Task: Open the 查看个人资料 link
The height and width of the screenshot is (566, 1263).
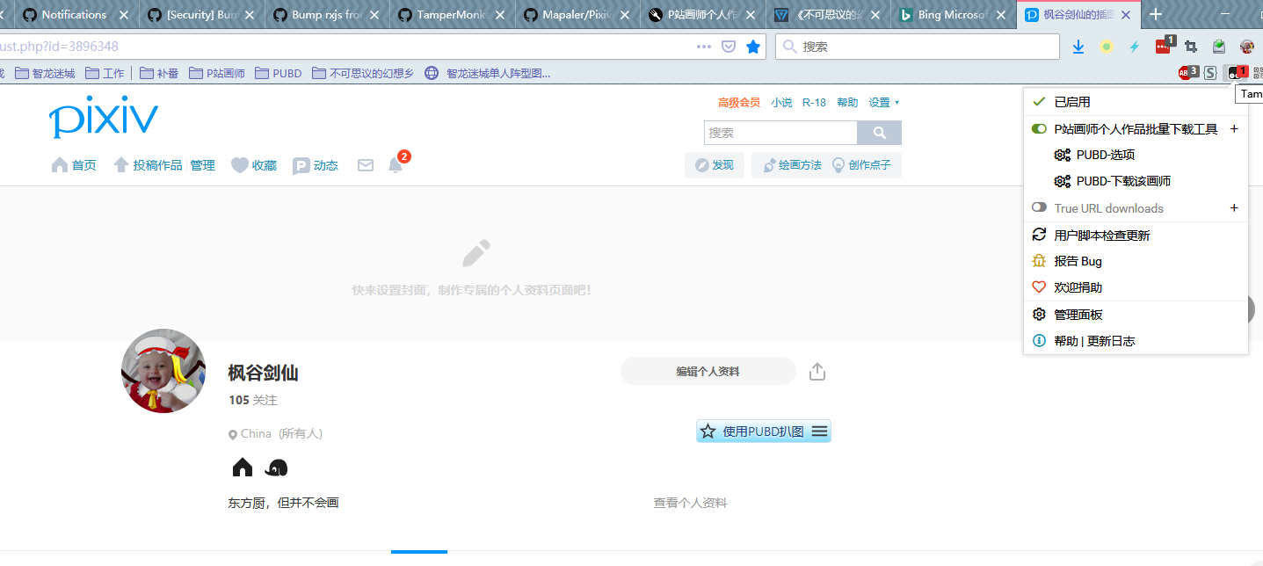Action: pos(690,502)
